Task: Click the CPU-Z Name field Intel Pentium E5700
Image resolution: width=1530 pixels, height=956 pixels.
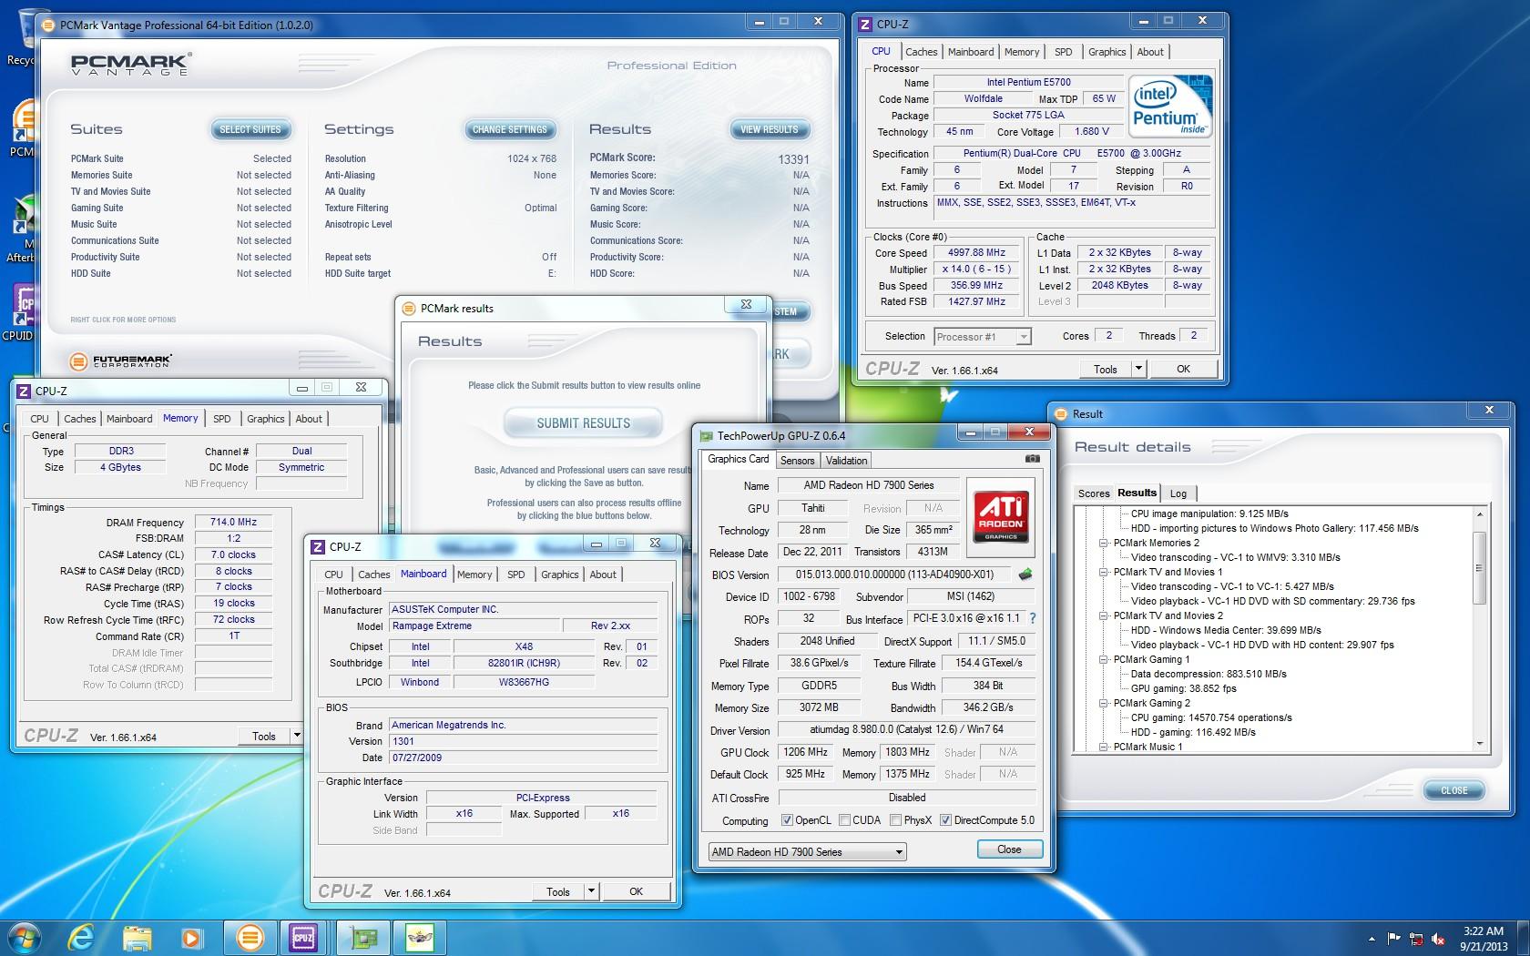Action: pos(1028,82)
